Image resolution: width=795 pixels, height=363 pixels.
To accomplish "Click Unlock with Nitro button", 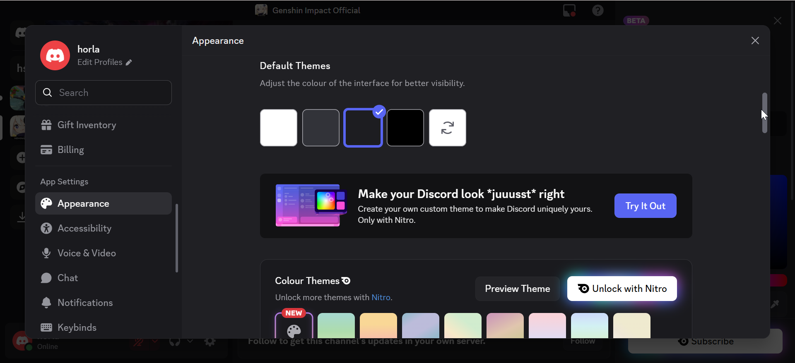I will coord(622,289).
